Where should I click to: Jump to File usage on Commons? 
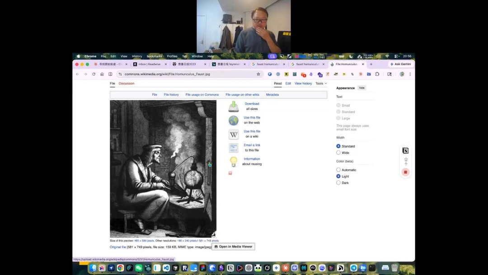(x=202, y=95)
